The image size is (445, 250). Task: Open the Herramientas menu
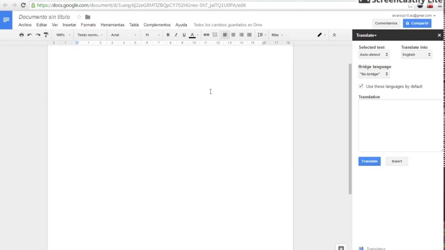[x=112, y=25]
